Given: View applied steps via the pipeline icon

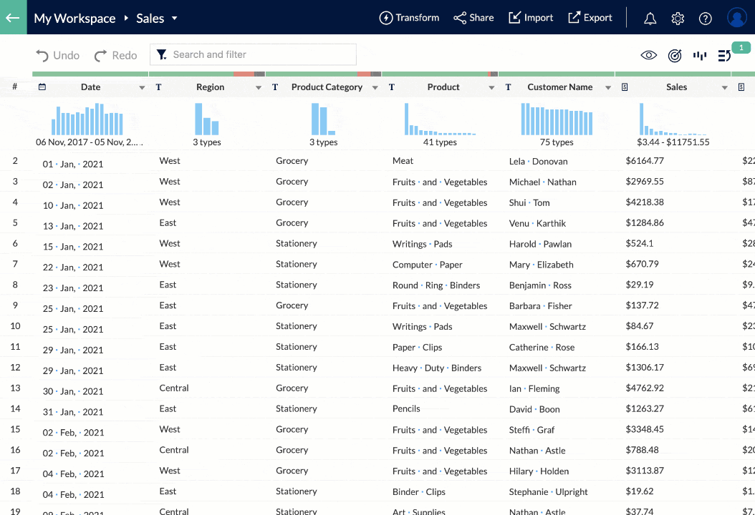Looking at the screenshot, I should point(725,54).
